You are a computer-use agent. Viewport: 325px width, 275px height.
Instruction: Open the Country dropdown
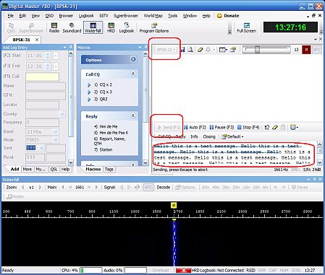62,114
